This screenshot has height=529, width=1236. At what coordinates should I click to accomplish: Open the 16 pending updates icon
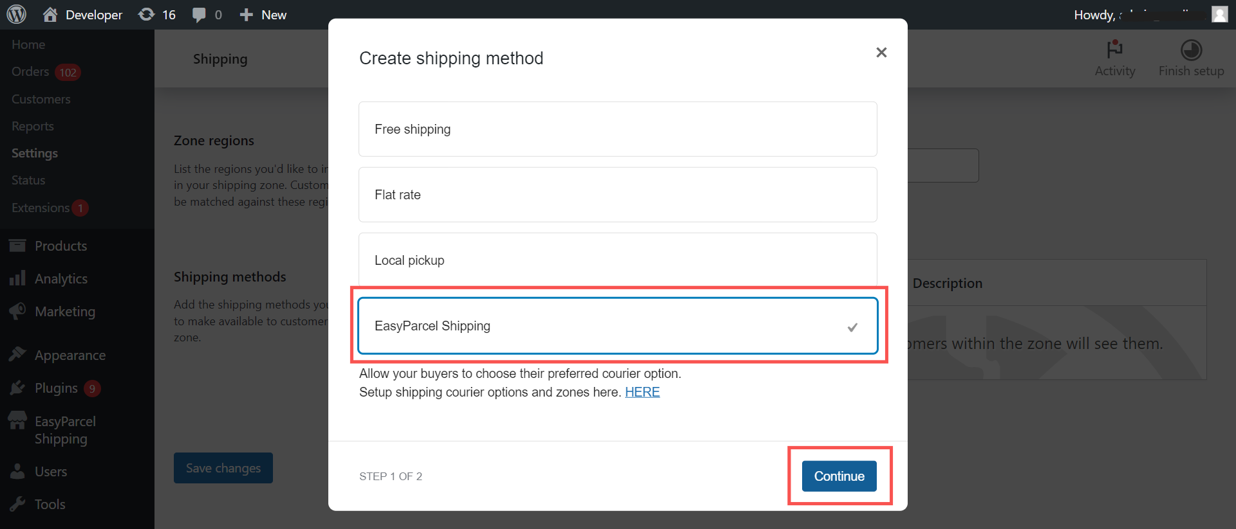pyautogui.click(x=147, y=14)
